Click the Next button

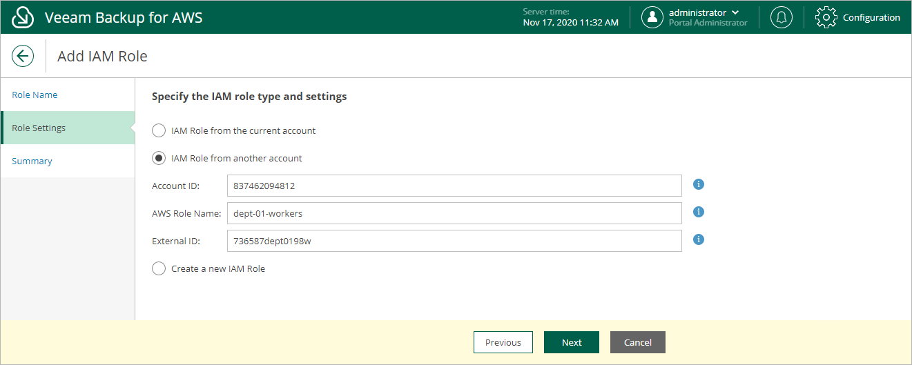pyautogui.click(x=572, y=342)
